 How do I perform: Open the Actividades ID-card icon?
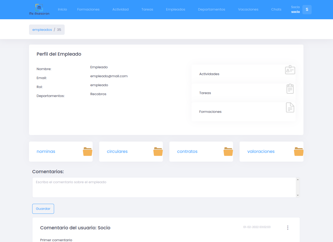tap(290, 70)
